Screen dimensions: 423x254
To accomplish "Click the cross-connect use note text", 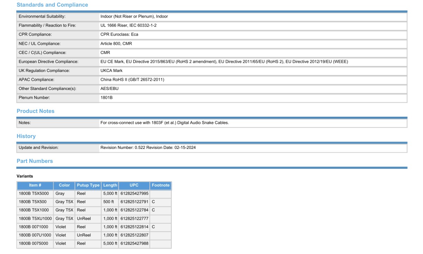I will tap(165, 123).
